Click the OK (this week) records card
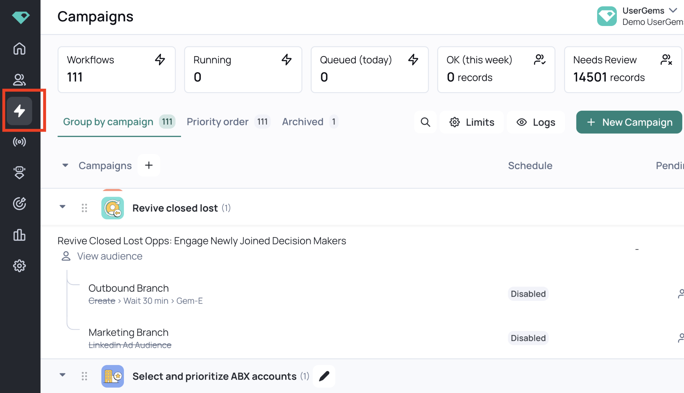The height and width of the screenshot is (393, 684). pos(496,70)
